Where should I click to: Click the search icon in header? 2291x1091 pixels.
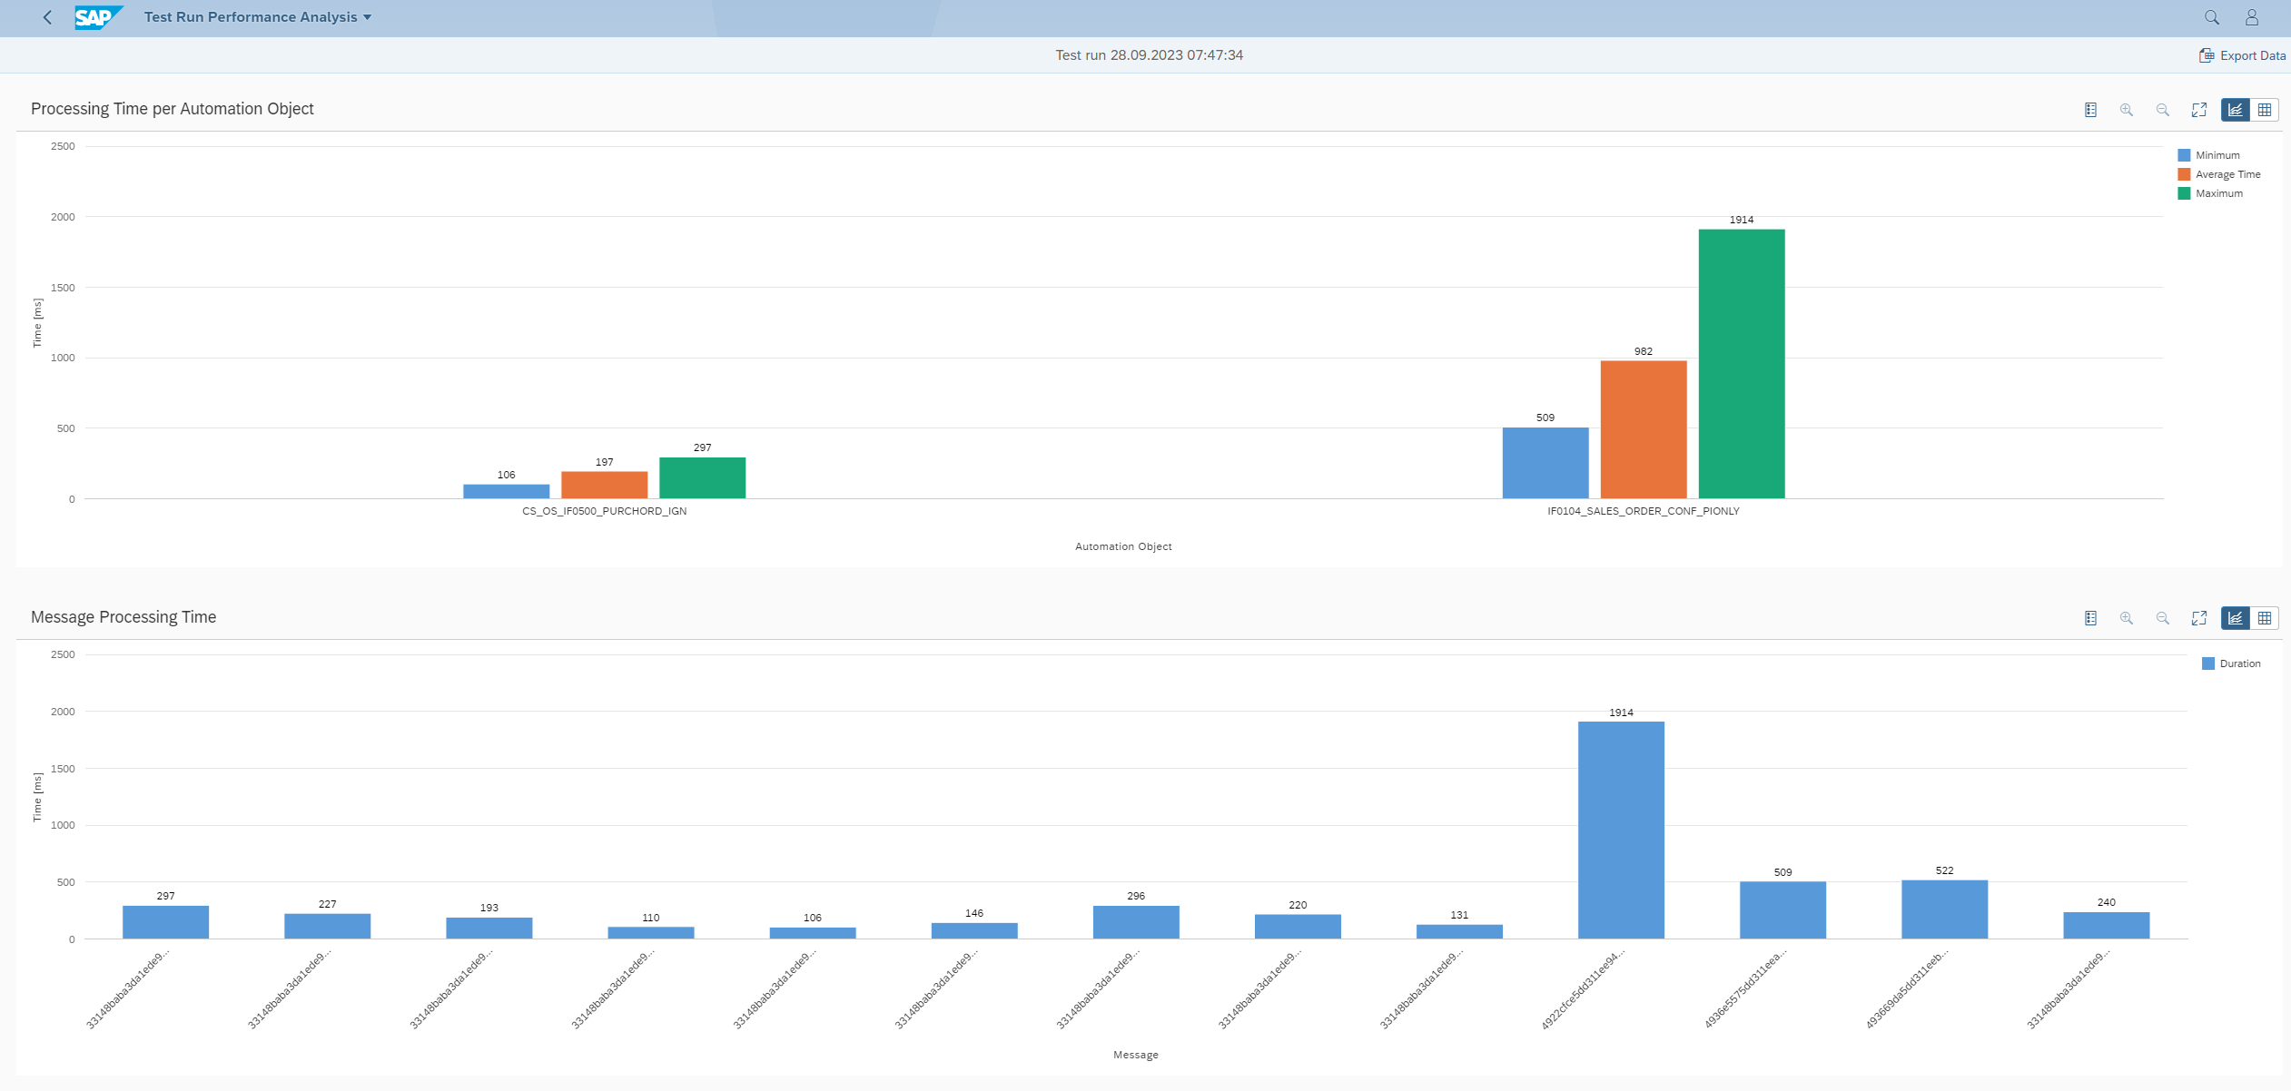point(2212,17)
